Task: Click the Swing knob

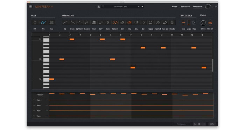Action: [x=203, y=23]
